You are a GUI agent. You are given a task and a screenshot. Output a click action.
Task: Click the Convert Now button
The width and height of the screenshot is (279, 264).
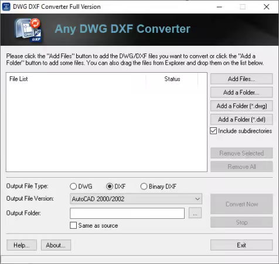coord(241,204)
